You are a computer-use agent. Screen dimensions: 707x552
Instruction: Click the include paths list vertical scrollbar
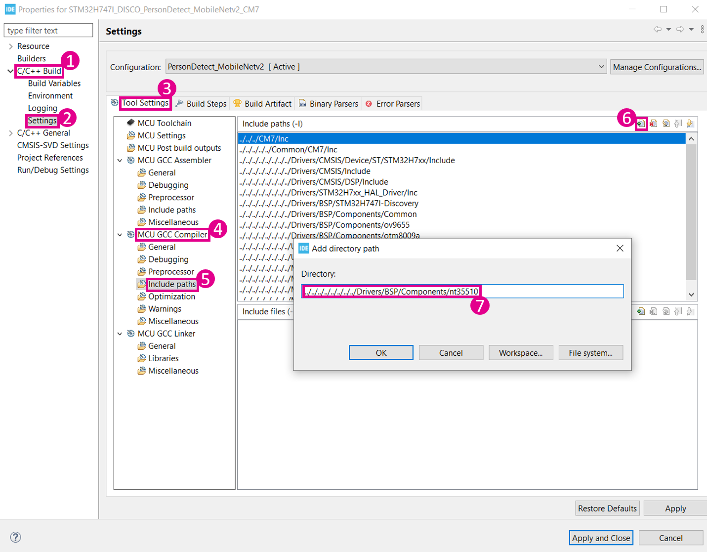point(691,212)
